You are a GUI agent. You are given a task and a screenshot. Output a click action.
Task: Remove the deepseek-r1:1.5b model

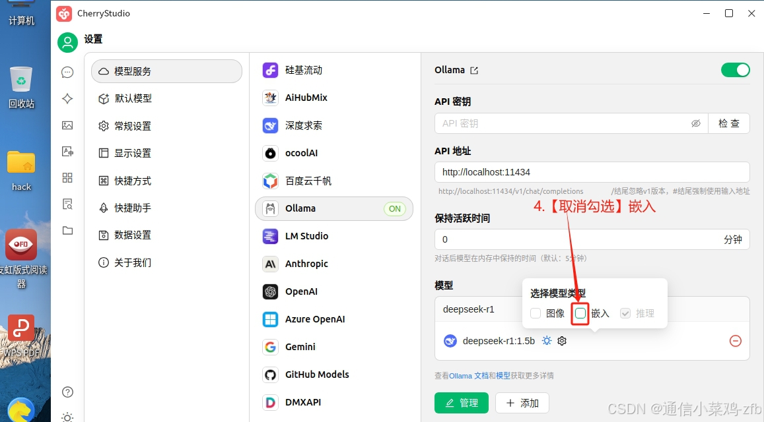735,341
